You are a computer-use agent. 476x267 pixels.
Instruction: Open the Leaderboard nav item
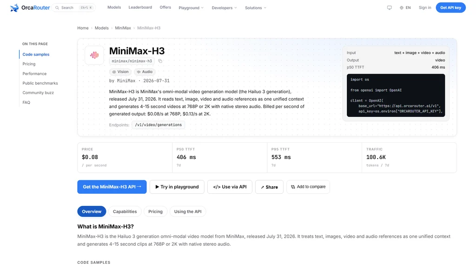pos(140,7)
